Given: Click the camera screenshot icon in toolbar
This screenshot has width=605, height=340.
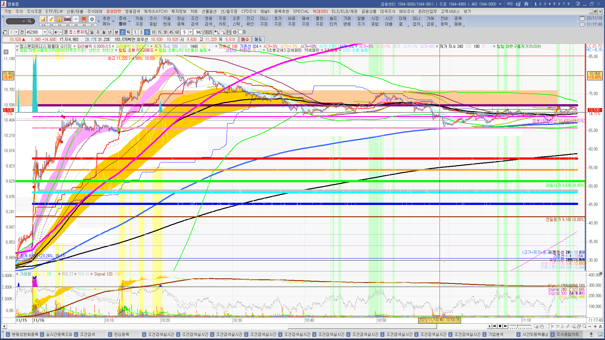Looking at the screenshot, I should (x=67, y=19).
